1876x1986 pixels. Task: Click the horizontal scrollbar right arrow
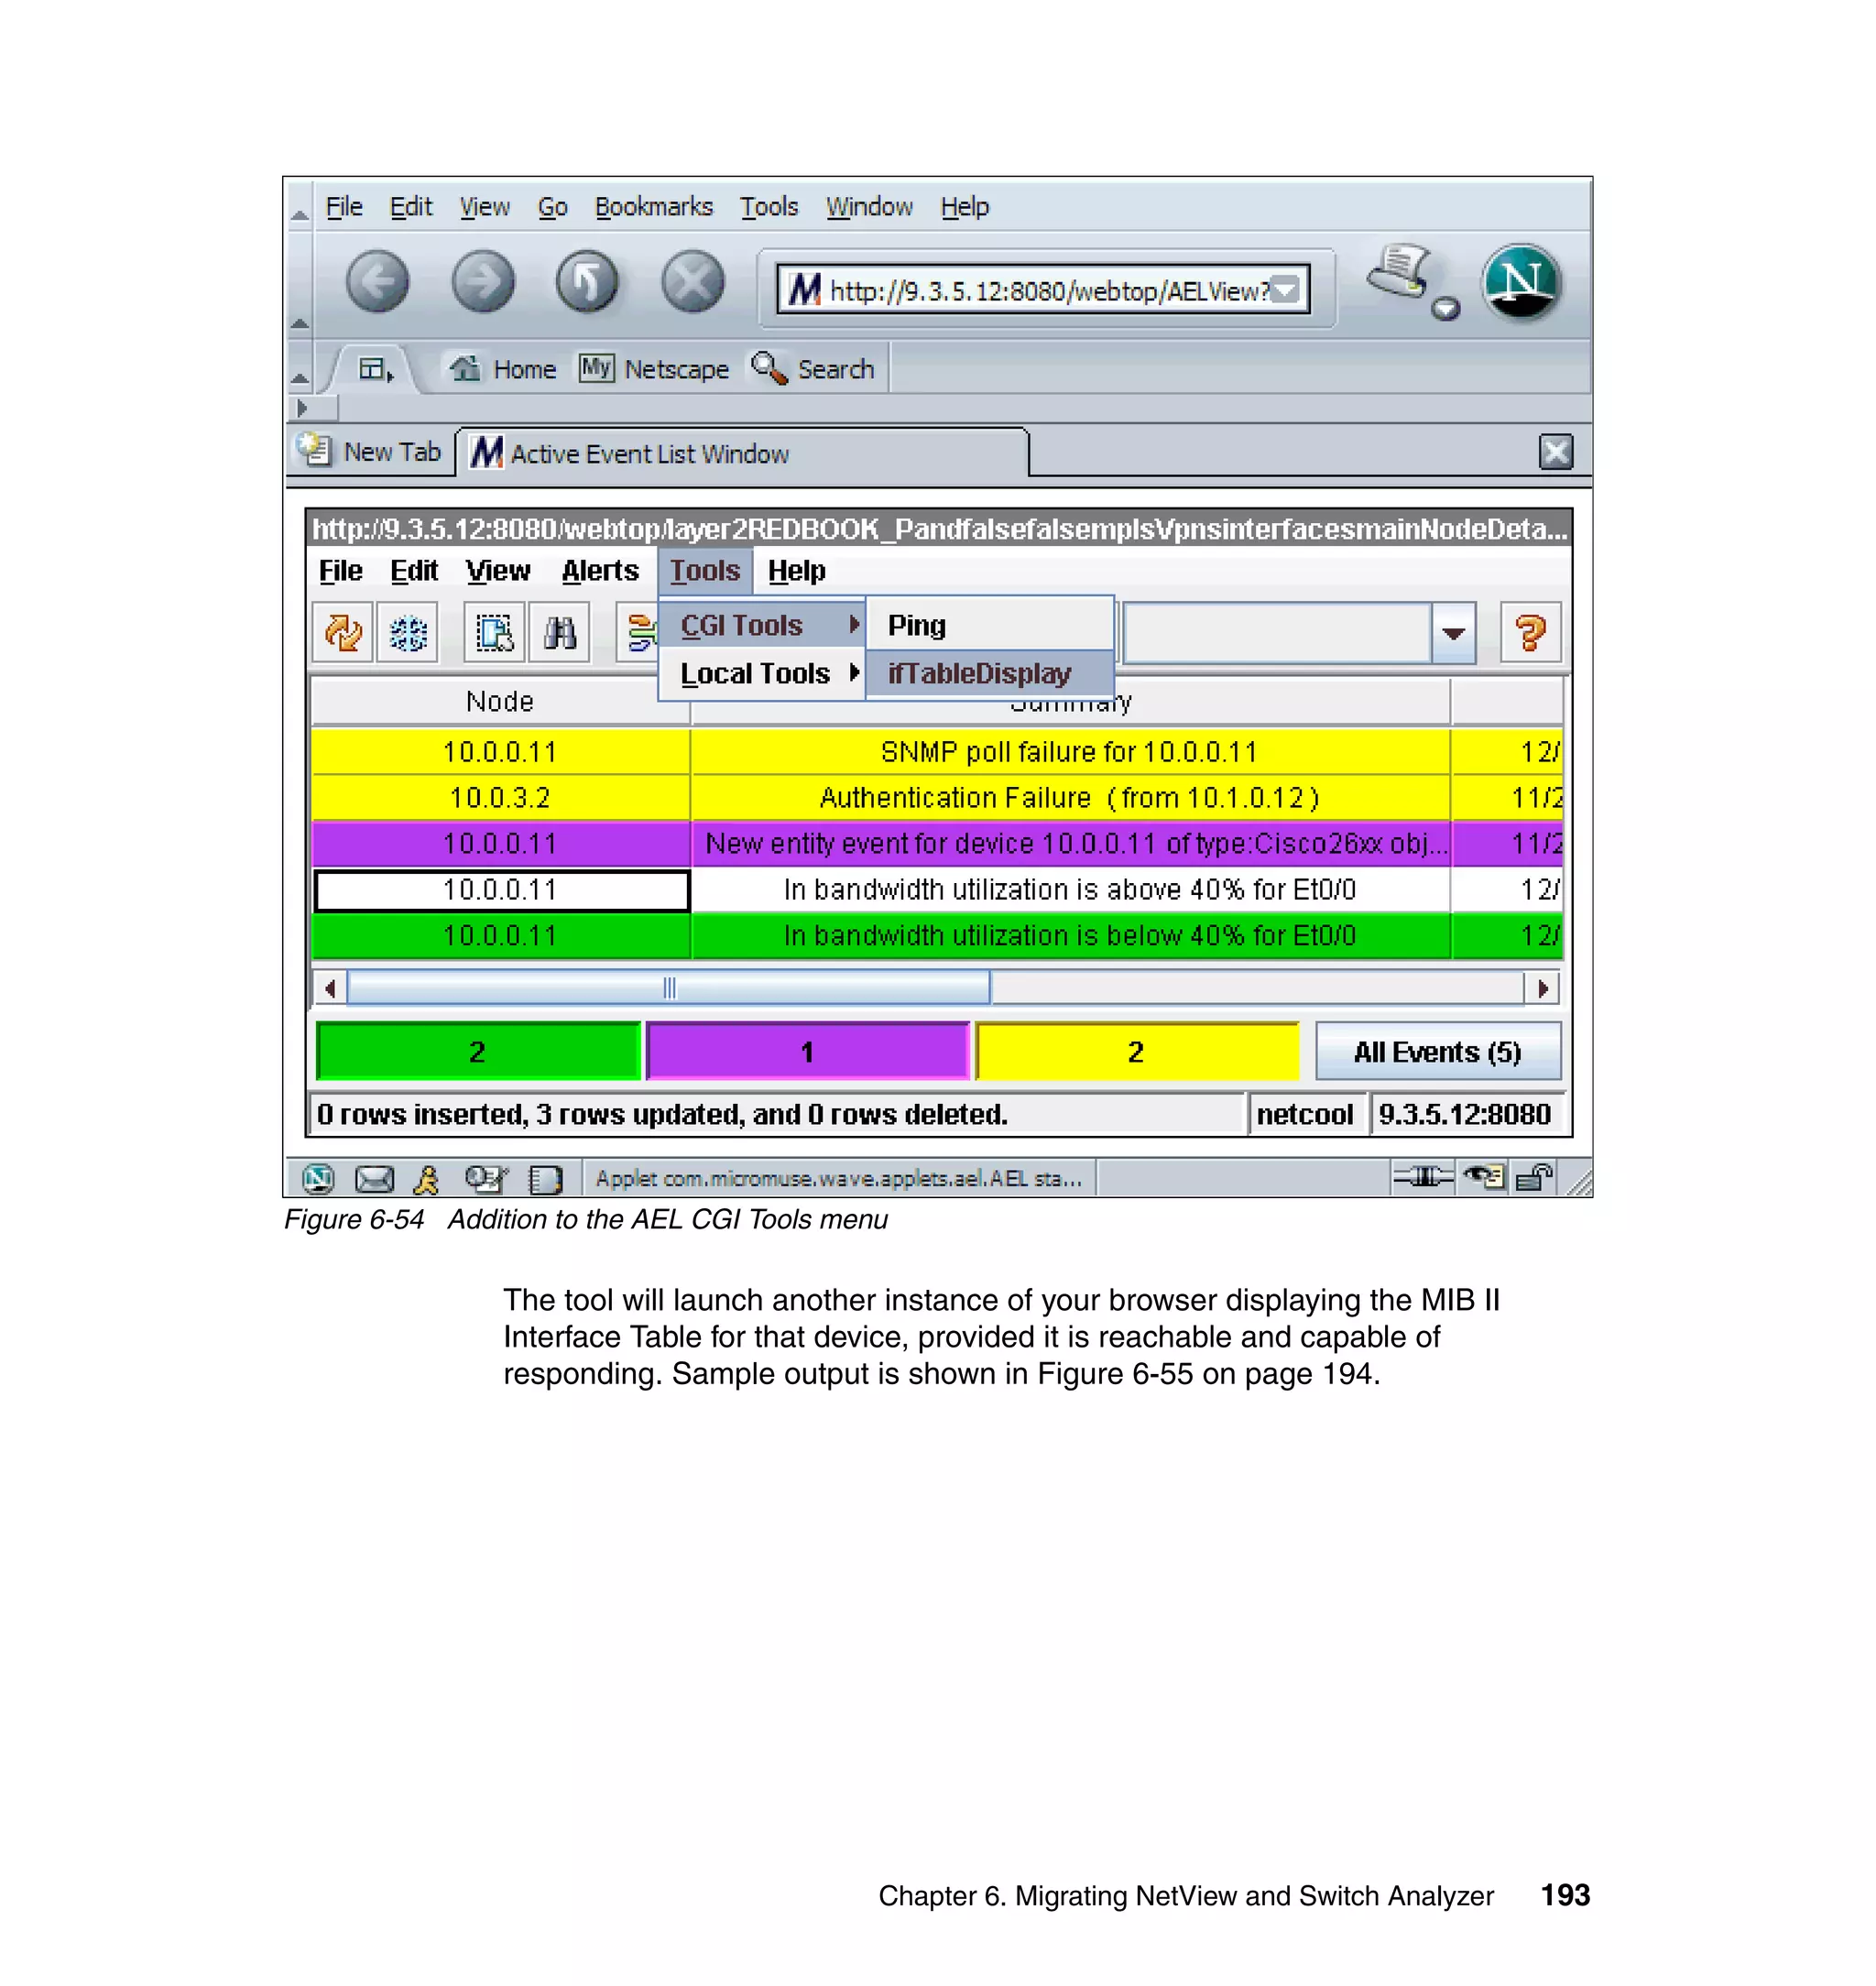(1542, 988)
